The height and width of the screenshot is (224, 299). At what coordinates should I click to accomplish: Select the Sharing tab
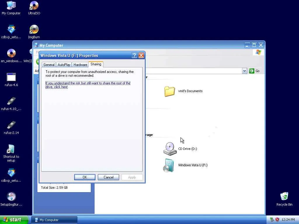[96, 64]
